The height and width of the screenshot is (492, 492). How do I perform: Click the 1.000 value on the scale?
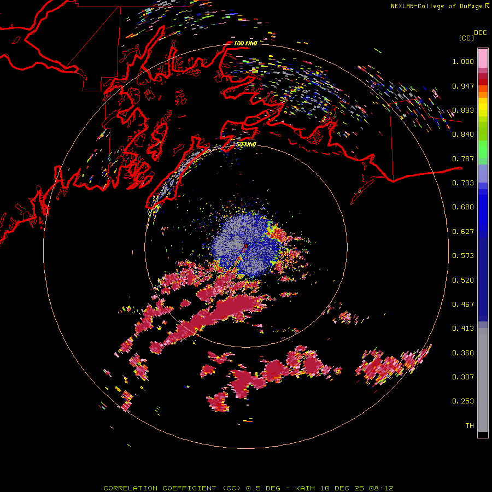(x=463, y=61)
